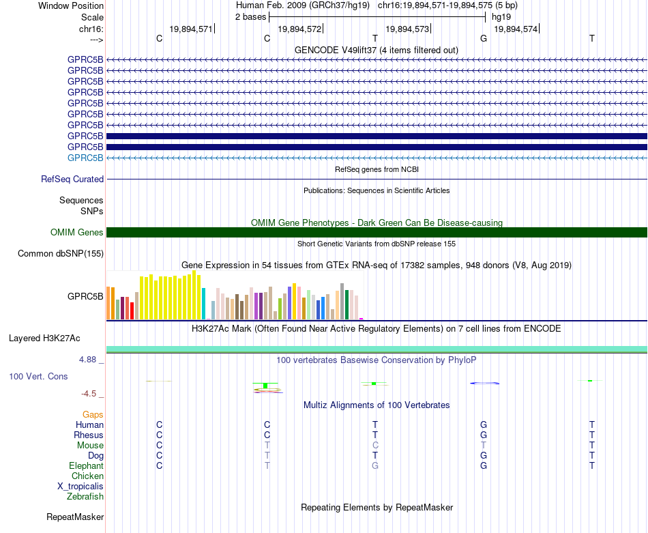Screen dimensions: 648x533
Task: Select the Mouse alignment row label
Action: pyautogui.click(x=90, y=446)
